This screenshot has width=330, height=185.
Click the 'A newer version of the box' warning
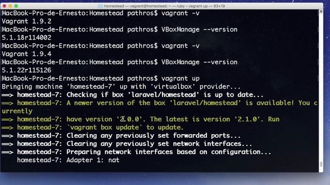coord(160,103)
